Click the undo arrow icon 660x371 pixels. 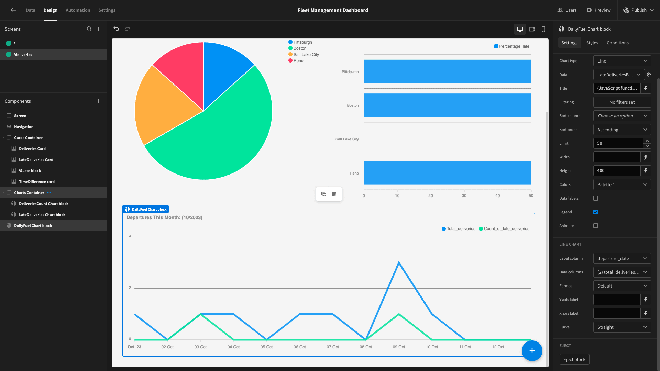[116, 29]
